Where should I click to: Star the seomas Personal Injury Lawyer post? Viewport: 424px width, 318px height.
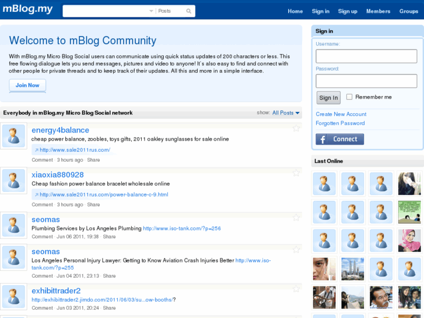[296, 250]
